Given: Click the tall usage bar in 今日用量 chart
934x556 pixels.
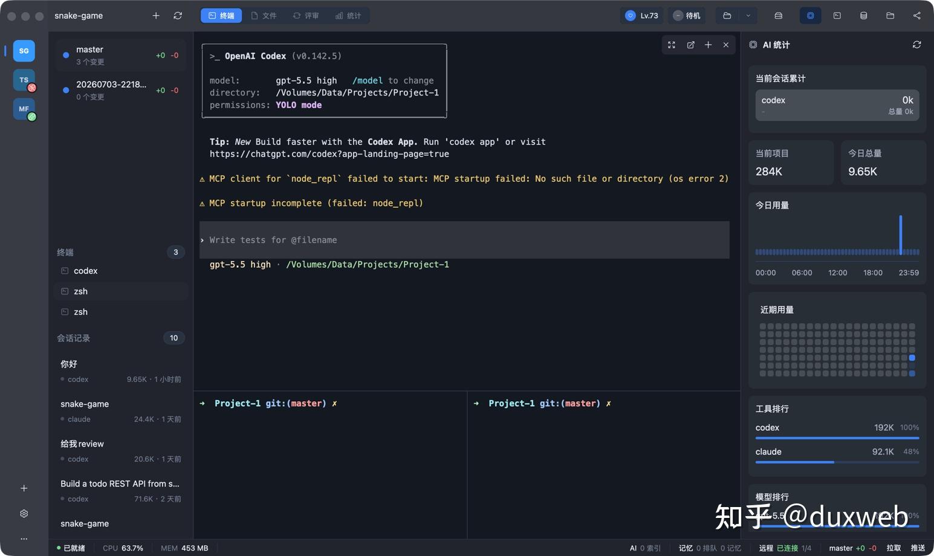Looking at the screenshot, I should pos(900,234).
